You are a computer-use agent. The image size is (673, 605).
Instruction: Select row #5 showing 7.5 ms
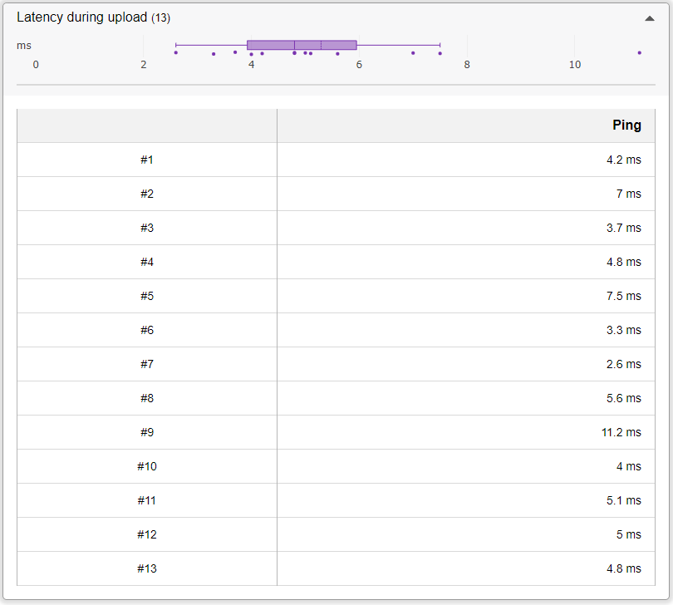[x=336, y=296]
